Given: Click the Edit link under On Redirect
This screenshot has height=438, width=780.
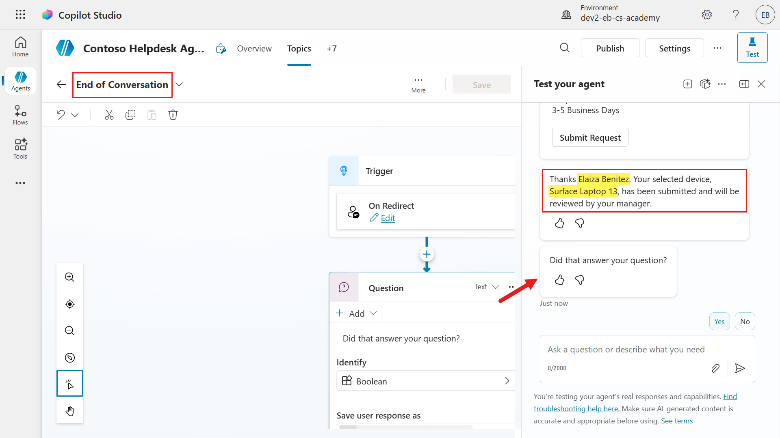Looking at the screenshot, I should tap(388, 218).
